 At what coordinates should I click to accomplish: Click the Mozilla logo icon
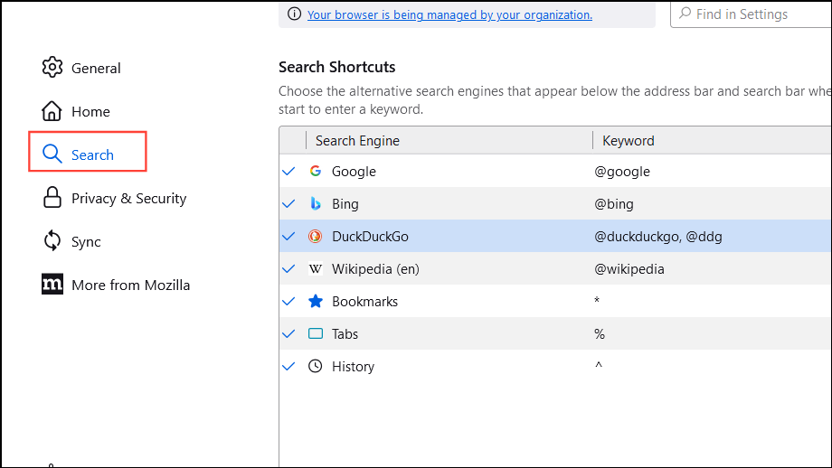coord(52,285)
